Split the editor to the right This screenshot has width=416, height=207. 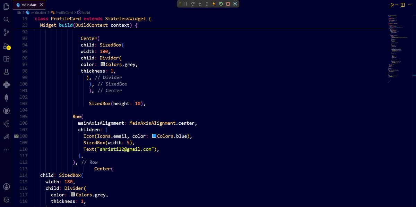(403, 5)
